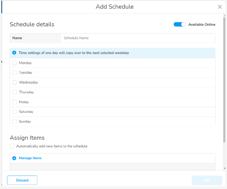Click the scrollbar down arrow
Viewport: 227px width, 189px height.
click(x=224, y=168)
